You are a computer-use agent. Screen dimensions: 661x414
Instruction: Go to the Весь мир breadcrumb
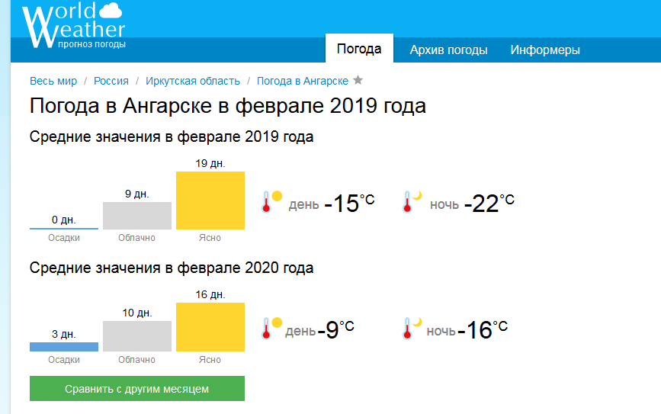(53, 81)
